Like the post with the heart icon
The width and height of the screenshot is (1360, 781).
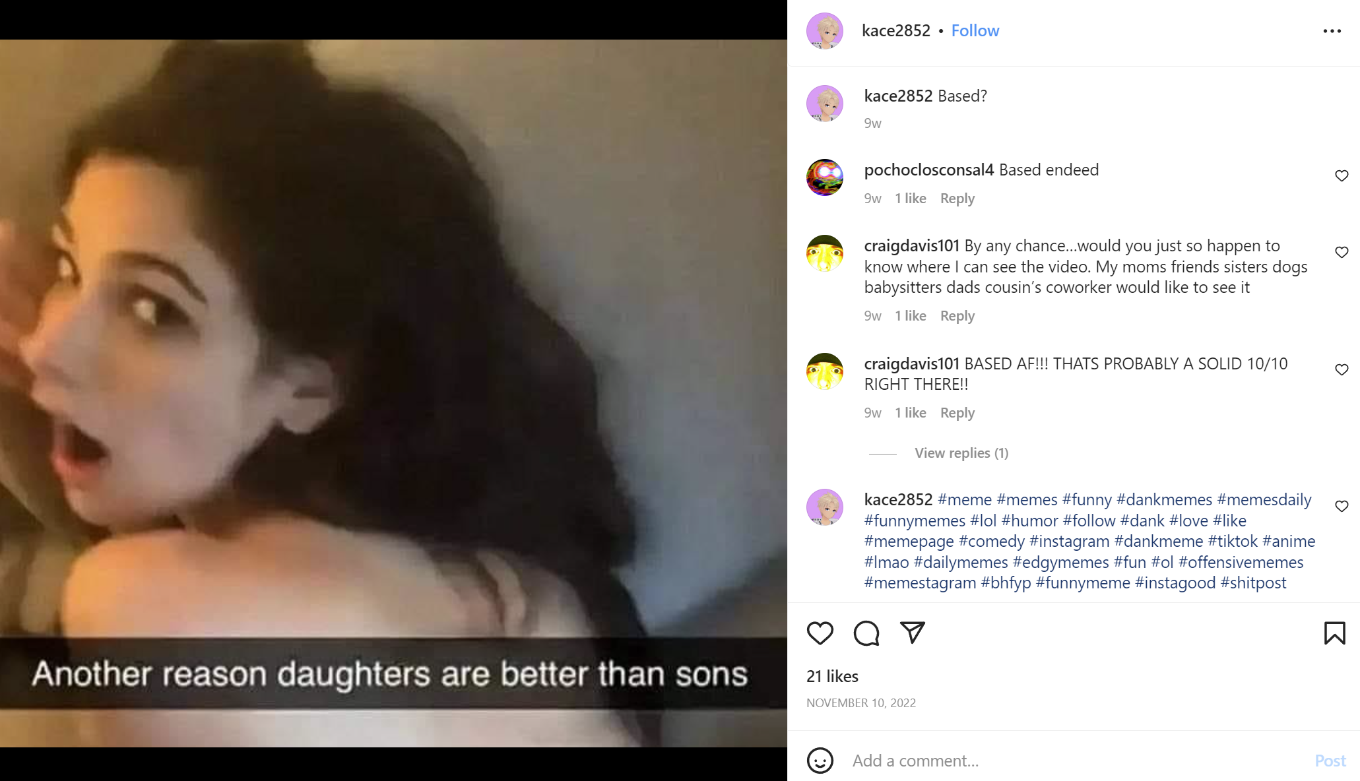(820, 633)
